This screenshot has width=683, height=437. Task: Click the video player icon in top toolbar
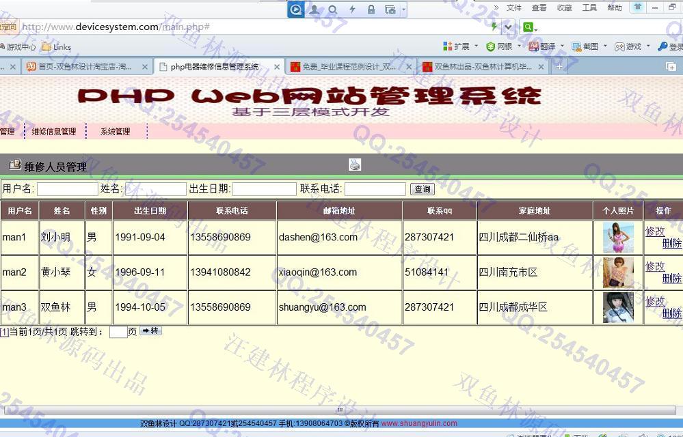click(296, 9)
